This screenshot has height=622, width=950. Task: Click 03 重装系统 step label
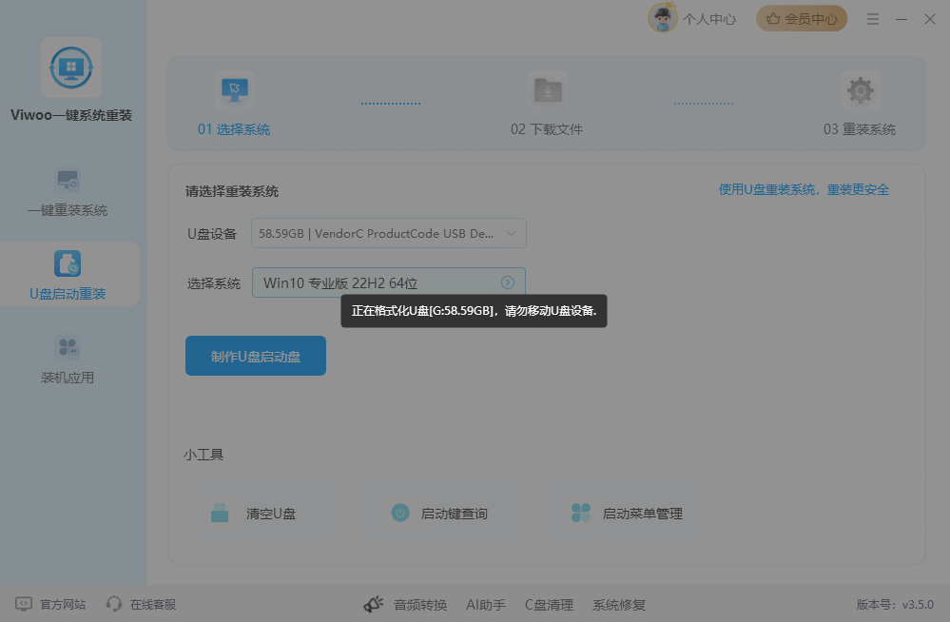point(859,129)
